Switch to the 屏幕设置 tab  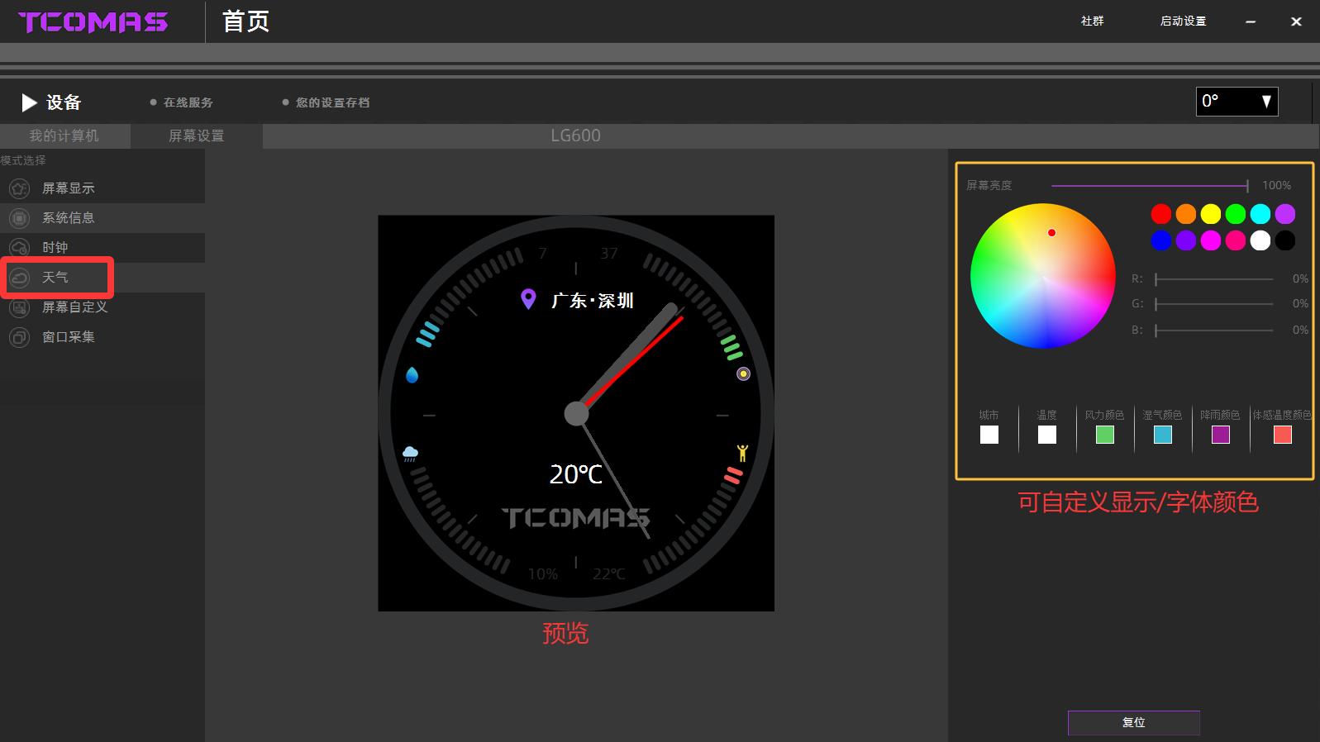coord(197,136)
